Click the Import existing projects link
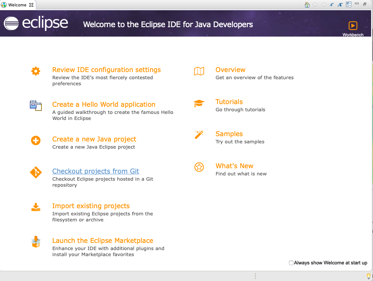The height and width of the screenshot is (281, 373). point(91,206)
